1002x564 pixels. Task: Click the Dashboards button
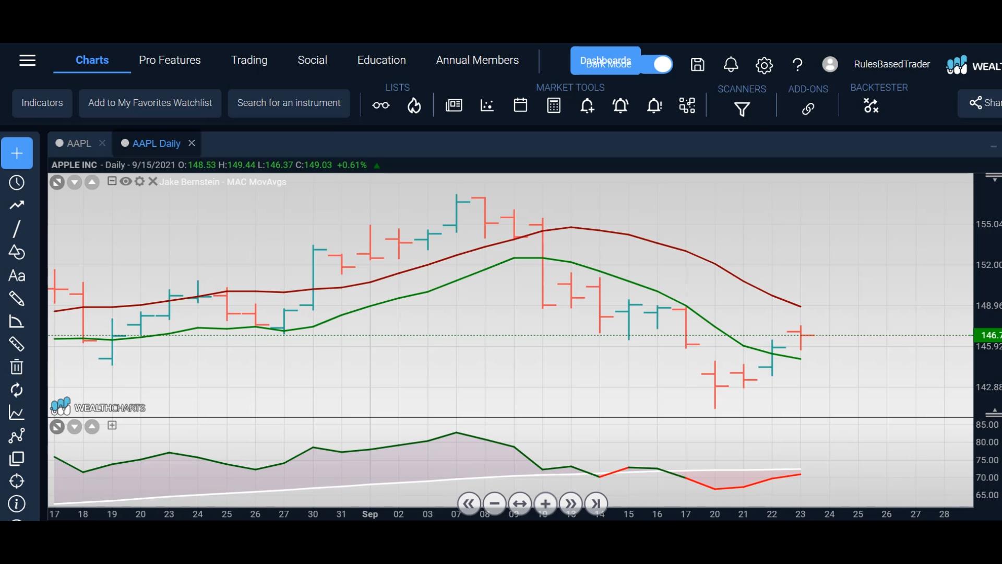[x=605, y=61]
